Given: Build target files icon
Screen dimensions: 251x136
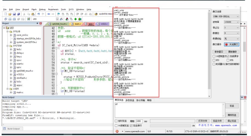Looking at the screenshot, I should pyautogui.click(x=10, y=19).
